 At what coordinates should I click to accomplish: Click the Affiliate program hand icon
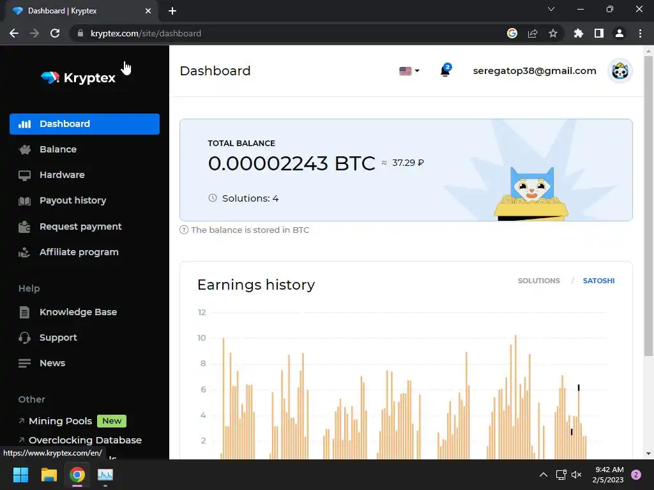click(24, 253)
